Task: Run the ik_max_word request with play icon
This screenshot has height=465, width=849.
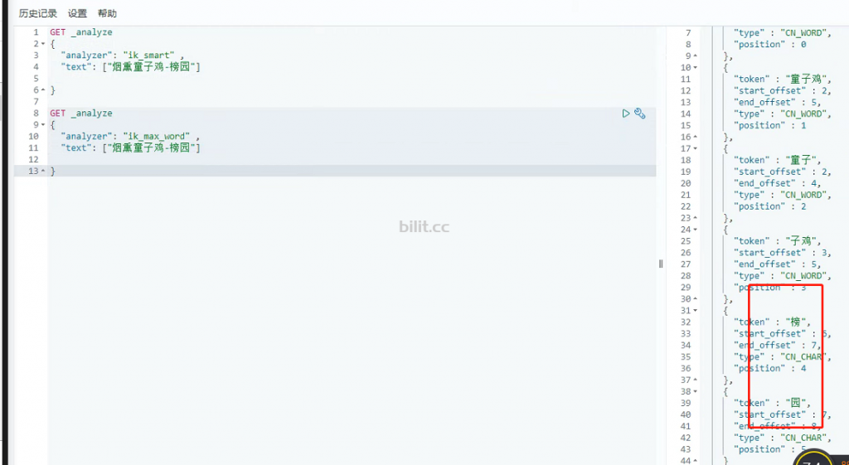Action: [x=626, y=113]
